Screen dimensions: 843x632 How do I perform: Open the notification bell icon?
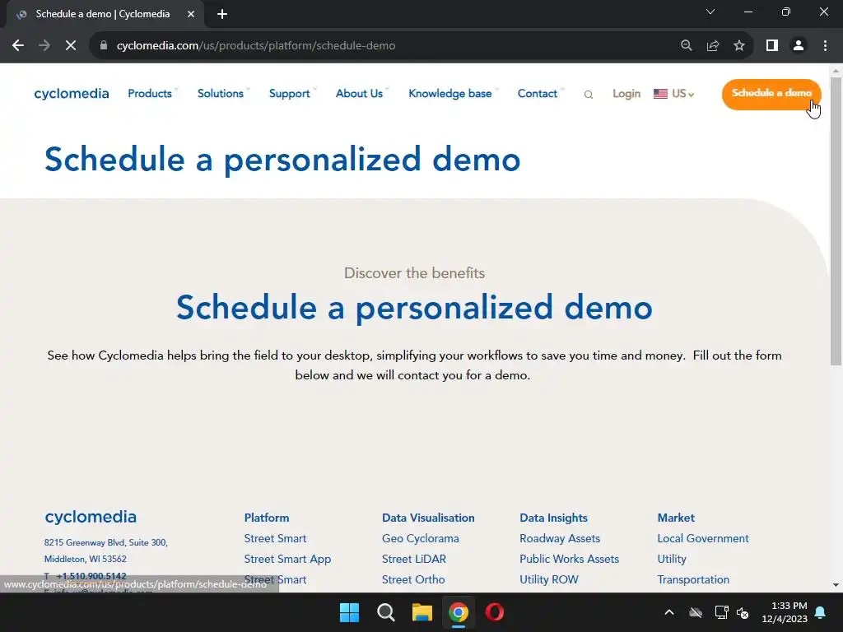point(821,612)
